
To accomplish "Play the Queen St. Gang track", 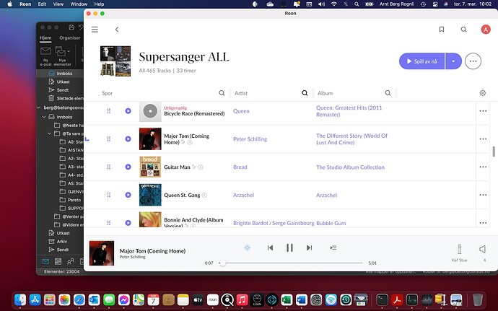I will tap(128, 195).
